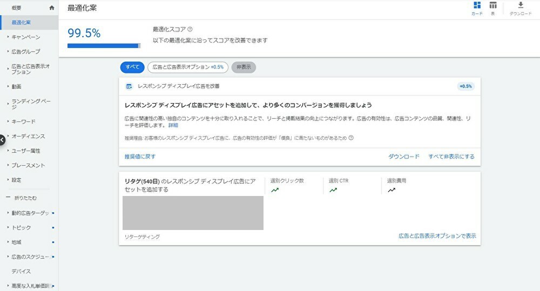540x291 pixels.
Task: Open help icon beside 最適化スコア
Action: [x=190, y=29]
